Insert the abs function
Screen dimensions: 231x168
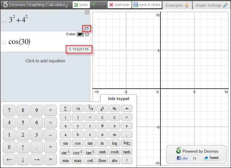pos(114,161)
